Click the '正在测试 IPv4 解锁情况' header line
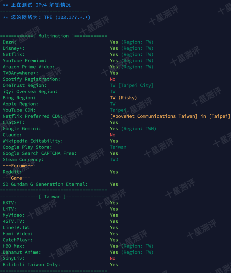The image size is (231, 273). [37, 5]
